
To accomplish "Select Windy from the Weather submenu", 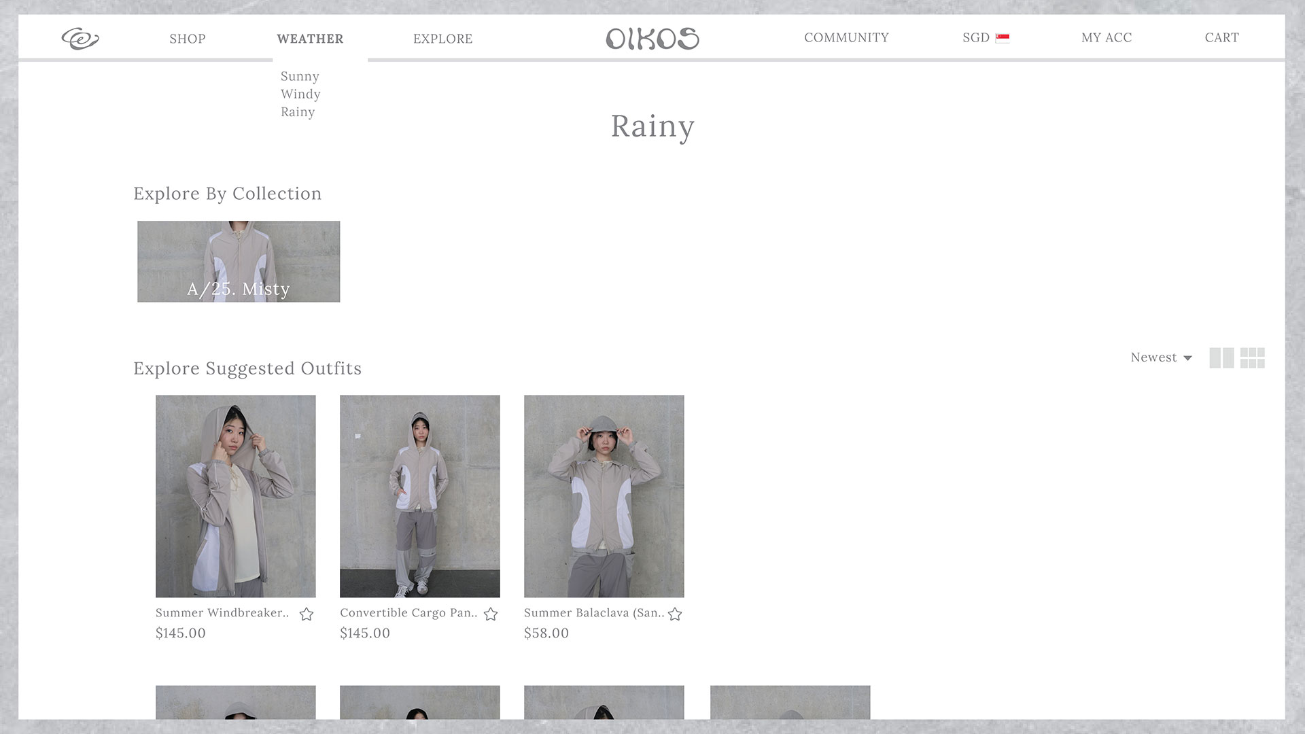I will pos(300,94).
